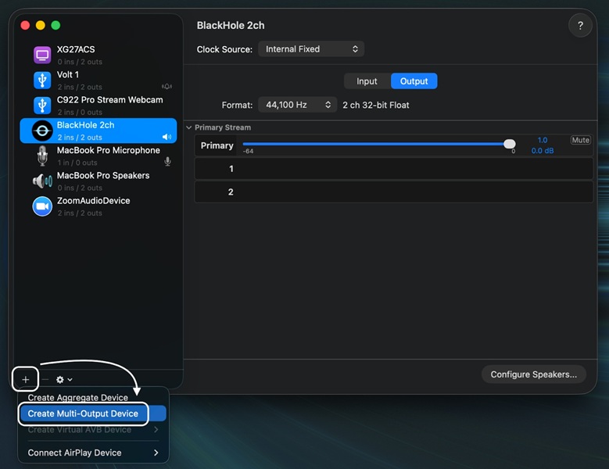Viewport: 609px width, 469px height.
Task: Click the mic input icon on MacBook Pro Microphone row
Action: 167,162
